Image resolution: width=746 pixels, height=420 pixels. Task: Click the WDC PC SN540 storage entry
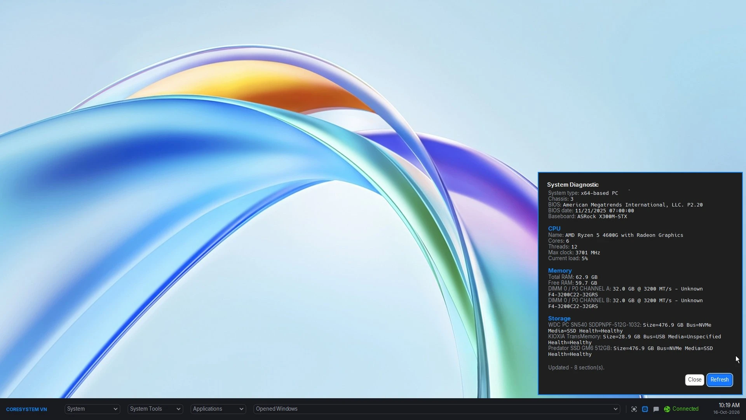tap(629, 328)
